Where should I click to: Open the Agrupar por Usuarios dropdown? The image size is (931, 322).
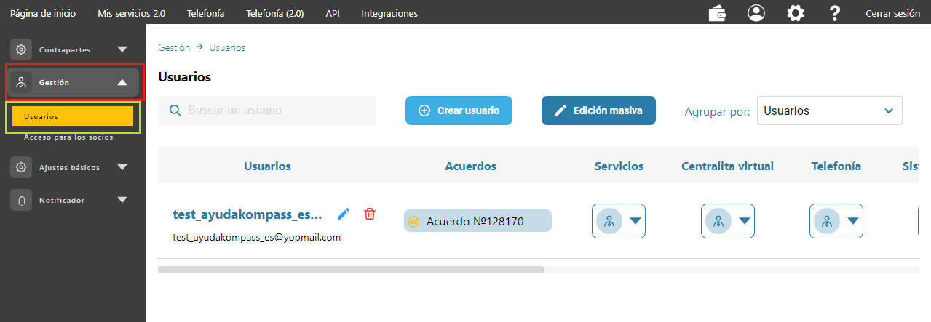(x=830, y=111)
